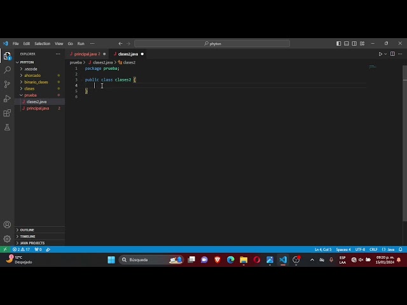The width and height of the screenshot is (407, 305).
Task: Select principal.java in the explorer tree
Action: [38, 108]
